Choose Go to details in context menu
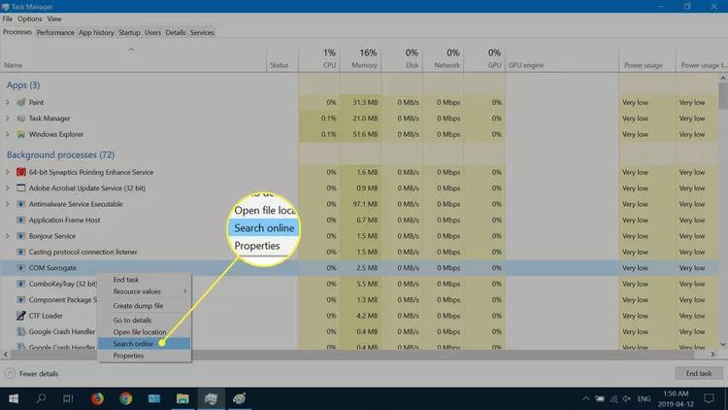Viewport: 728px width, 410px height. pos(145,321)
